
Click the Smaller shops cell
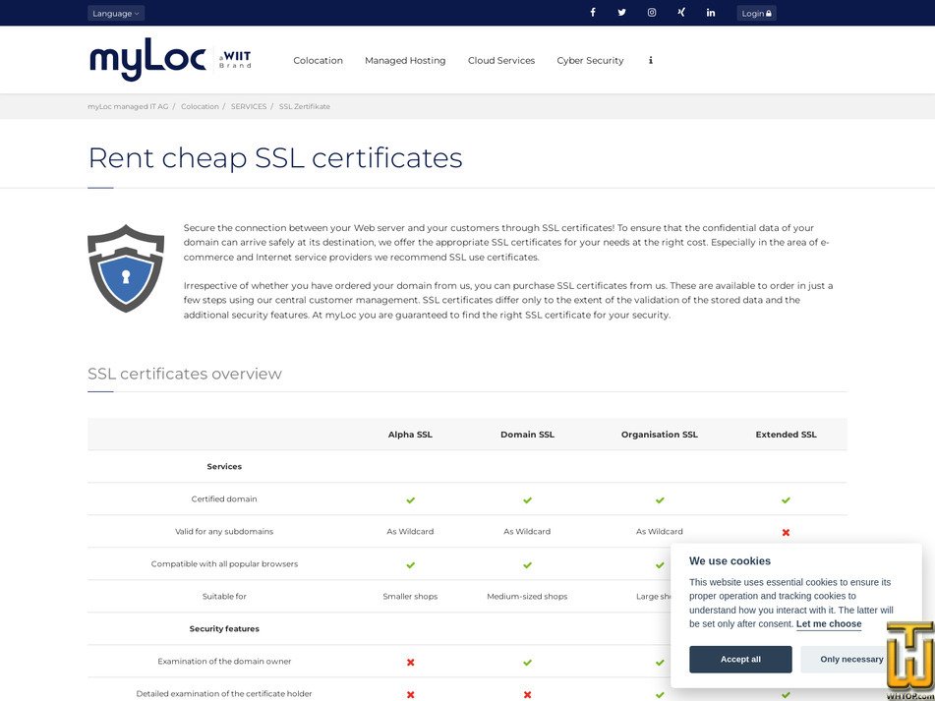tap(410, 596)
